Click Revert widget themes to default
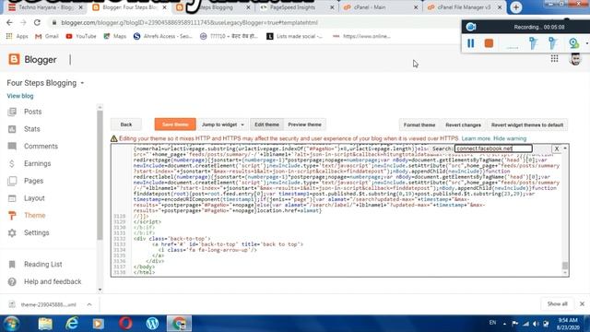Image resolution: width=590 pixels, height=332 pixels. 527,125
